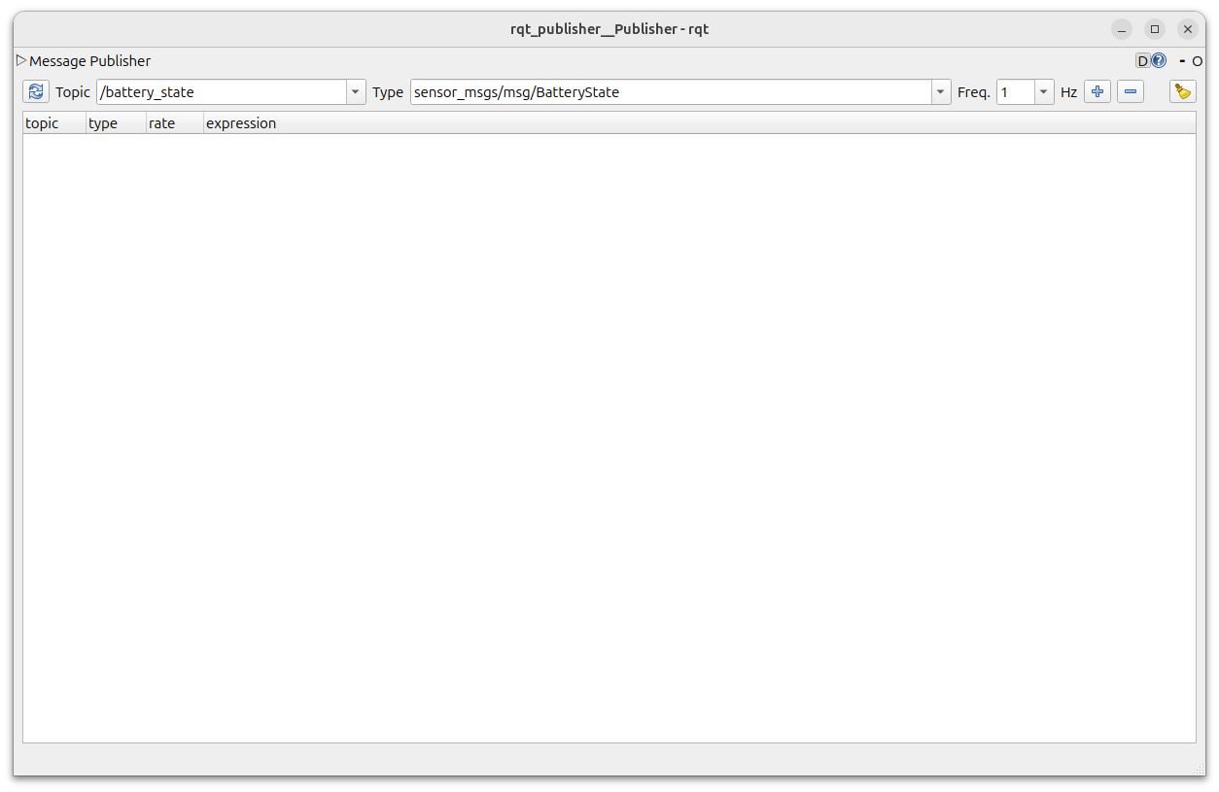The height and width of the screenshot is (792, 1219).
Task: Open plugin help via question mark icon
Action: [x=1159, y=61]
